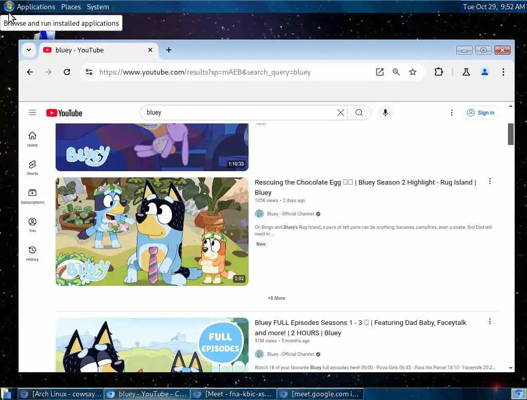Open You section in sidebar

click(32, 225)
